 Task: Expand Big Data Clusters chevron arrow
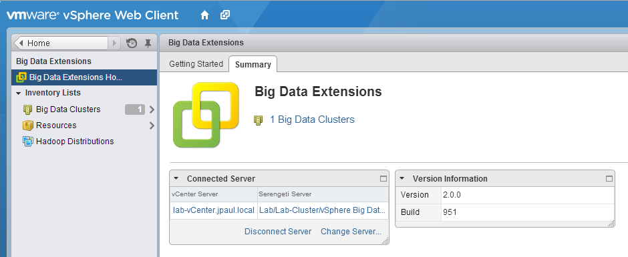(152, 109)
